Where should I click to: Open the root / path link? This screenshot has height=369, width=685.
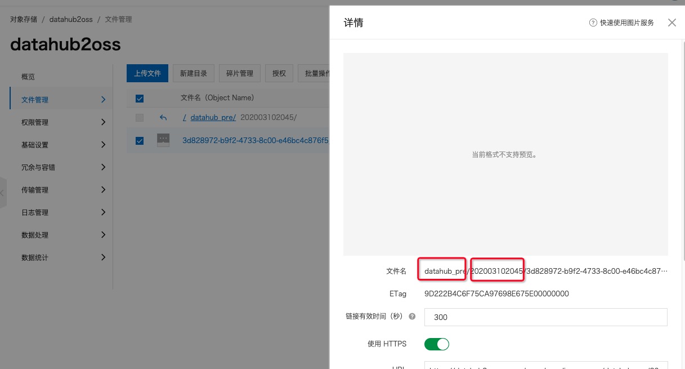(185, 118)
